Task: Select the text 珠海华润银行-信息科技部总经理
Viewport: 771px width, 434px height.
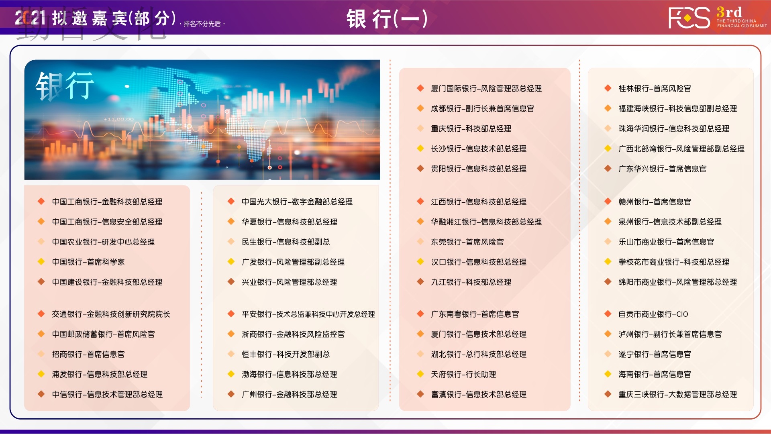Action: [674, 128]
